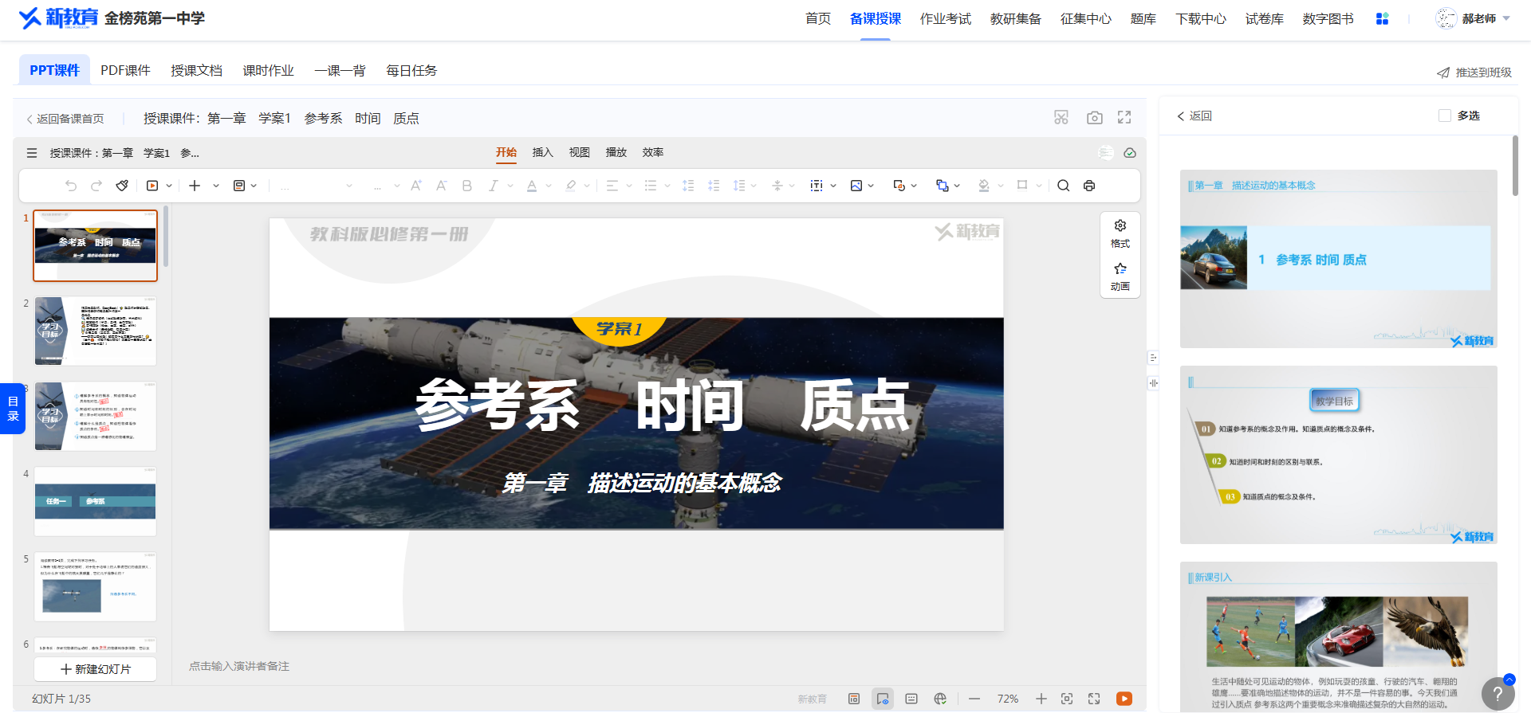This screenshot has width=1531, height=713.
Task: Click the bullet list toolbar icon
Action: tap(651, 186)
